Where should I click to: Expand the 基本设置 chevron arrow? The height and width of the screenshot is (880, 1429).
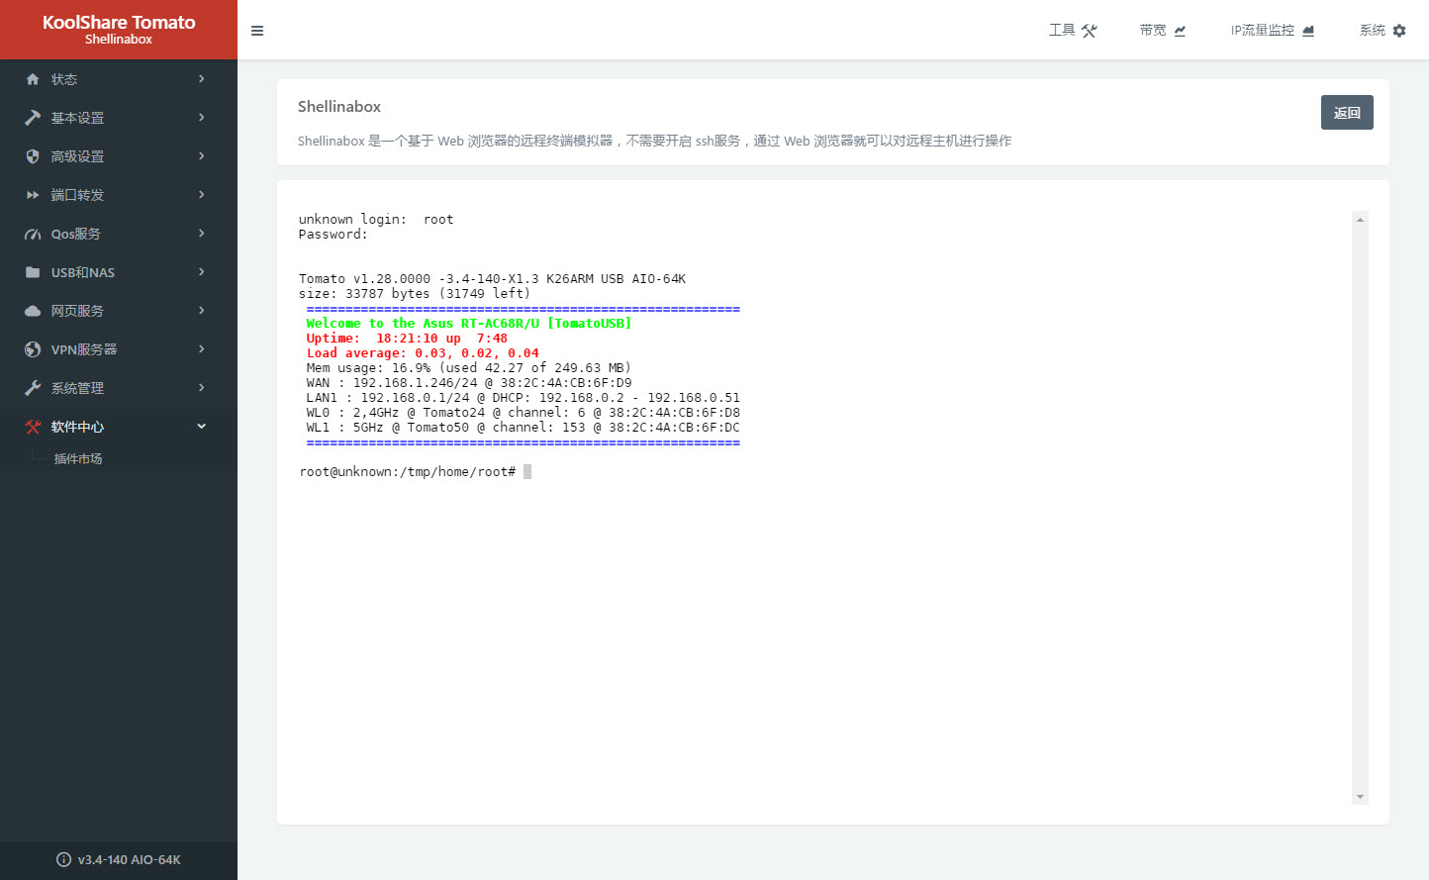[202, 118]
